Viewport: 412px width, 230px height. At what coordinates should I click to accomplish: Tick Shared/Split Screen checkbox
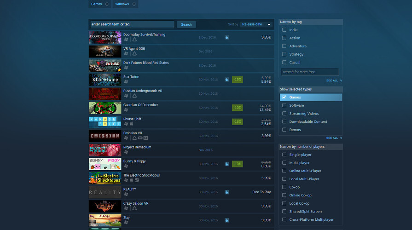click(x=284, y=211)
